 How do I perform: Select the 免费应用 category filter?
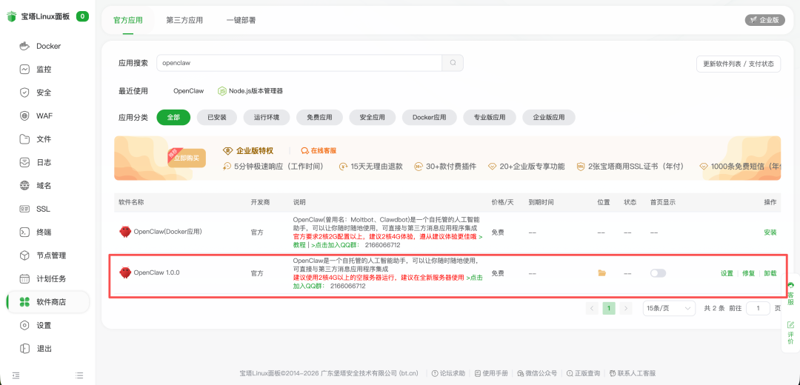pos(319,117)
